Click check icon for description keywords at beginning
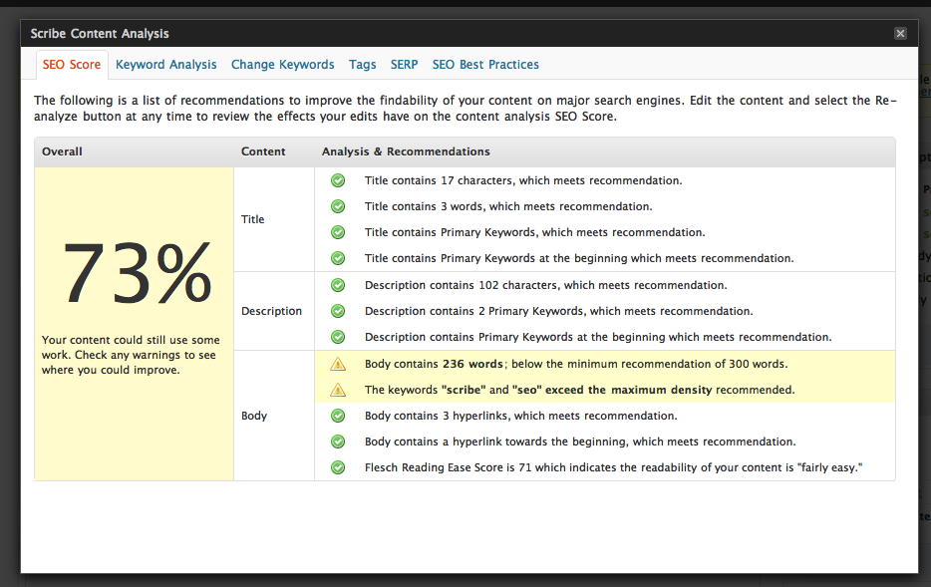 [x=338, y=337]
